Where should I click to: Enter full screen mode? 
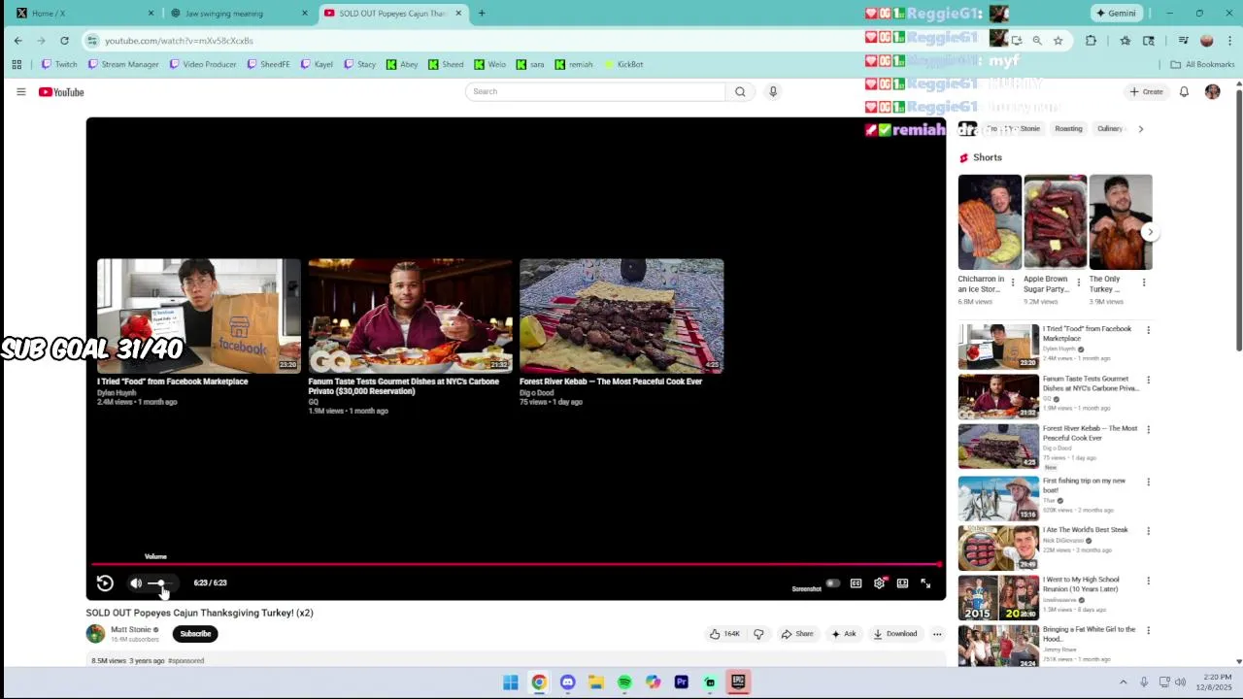(925, 583)
